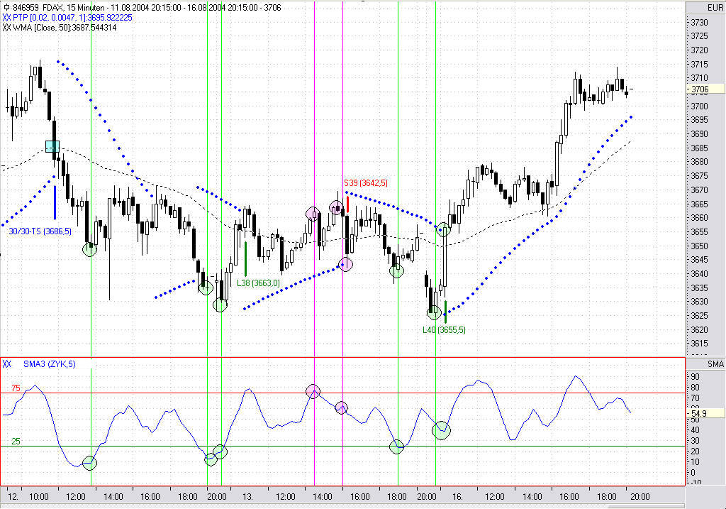Click the horizontal scrollbar below time axis

[342, 505]
